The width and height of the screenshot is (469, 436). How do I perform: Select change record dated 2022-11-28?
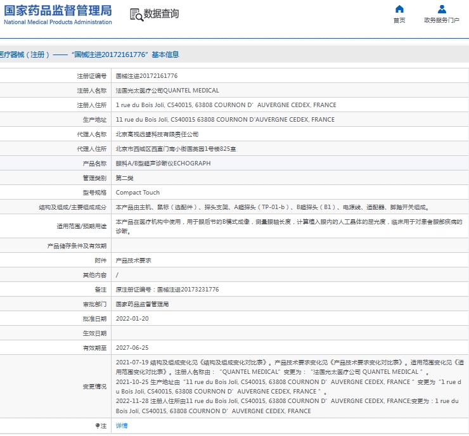pyautogui.click(x=287, y=406)
